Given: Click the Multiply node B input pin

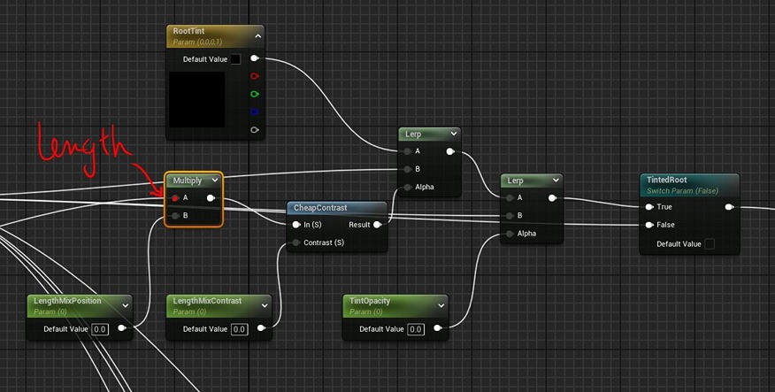Looking at the screenshot, I should (x=175, y=216).
